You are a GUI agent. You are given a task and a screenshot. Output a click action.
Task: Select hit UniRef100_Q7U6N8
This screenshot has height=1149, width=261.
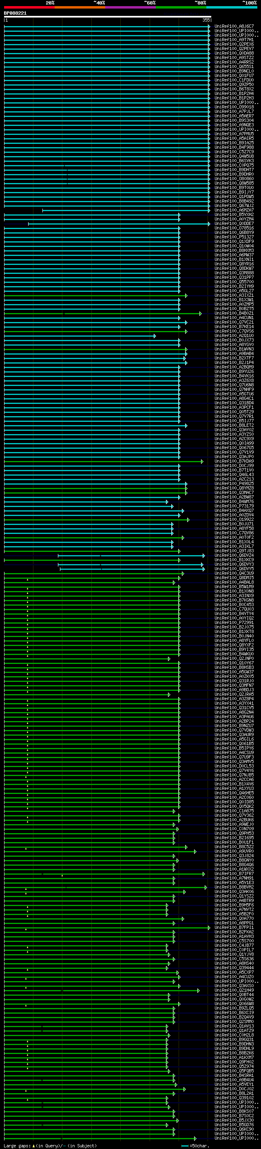[x=234, y=385]
